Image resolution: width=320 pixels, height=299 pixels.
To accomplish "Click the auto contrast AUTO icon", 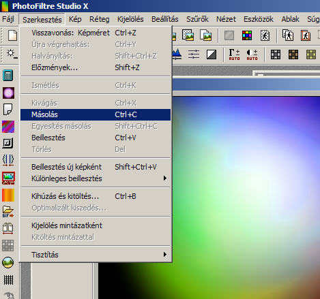I will [x=252, y=54].
